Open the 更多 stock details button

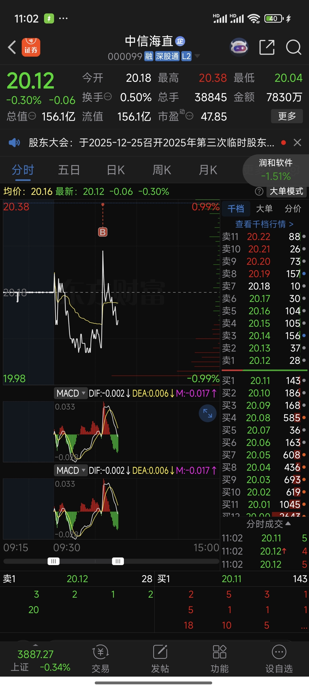tap(287, 116)
